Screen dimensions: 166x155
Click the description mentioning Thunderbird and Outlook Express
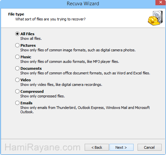pyautogui.click(x=85, y=110)
